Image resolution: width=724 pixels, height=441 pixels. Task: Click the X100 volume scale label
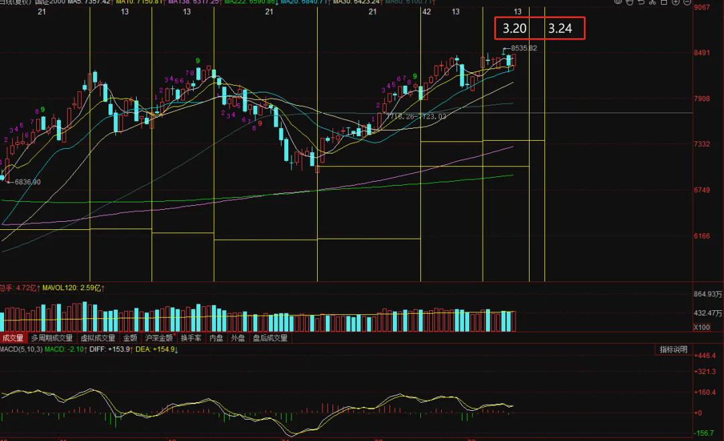(702, 327)
